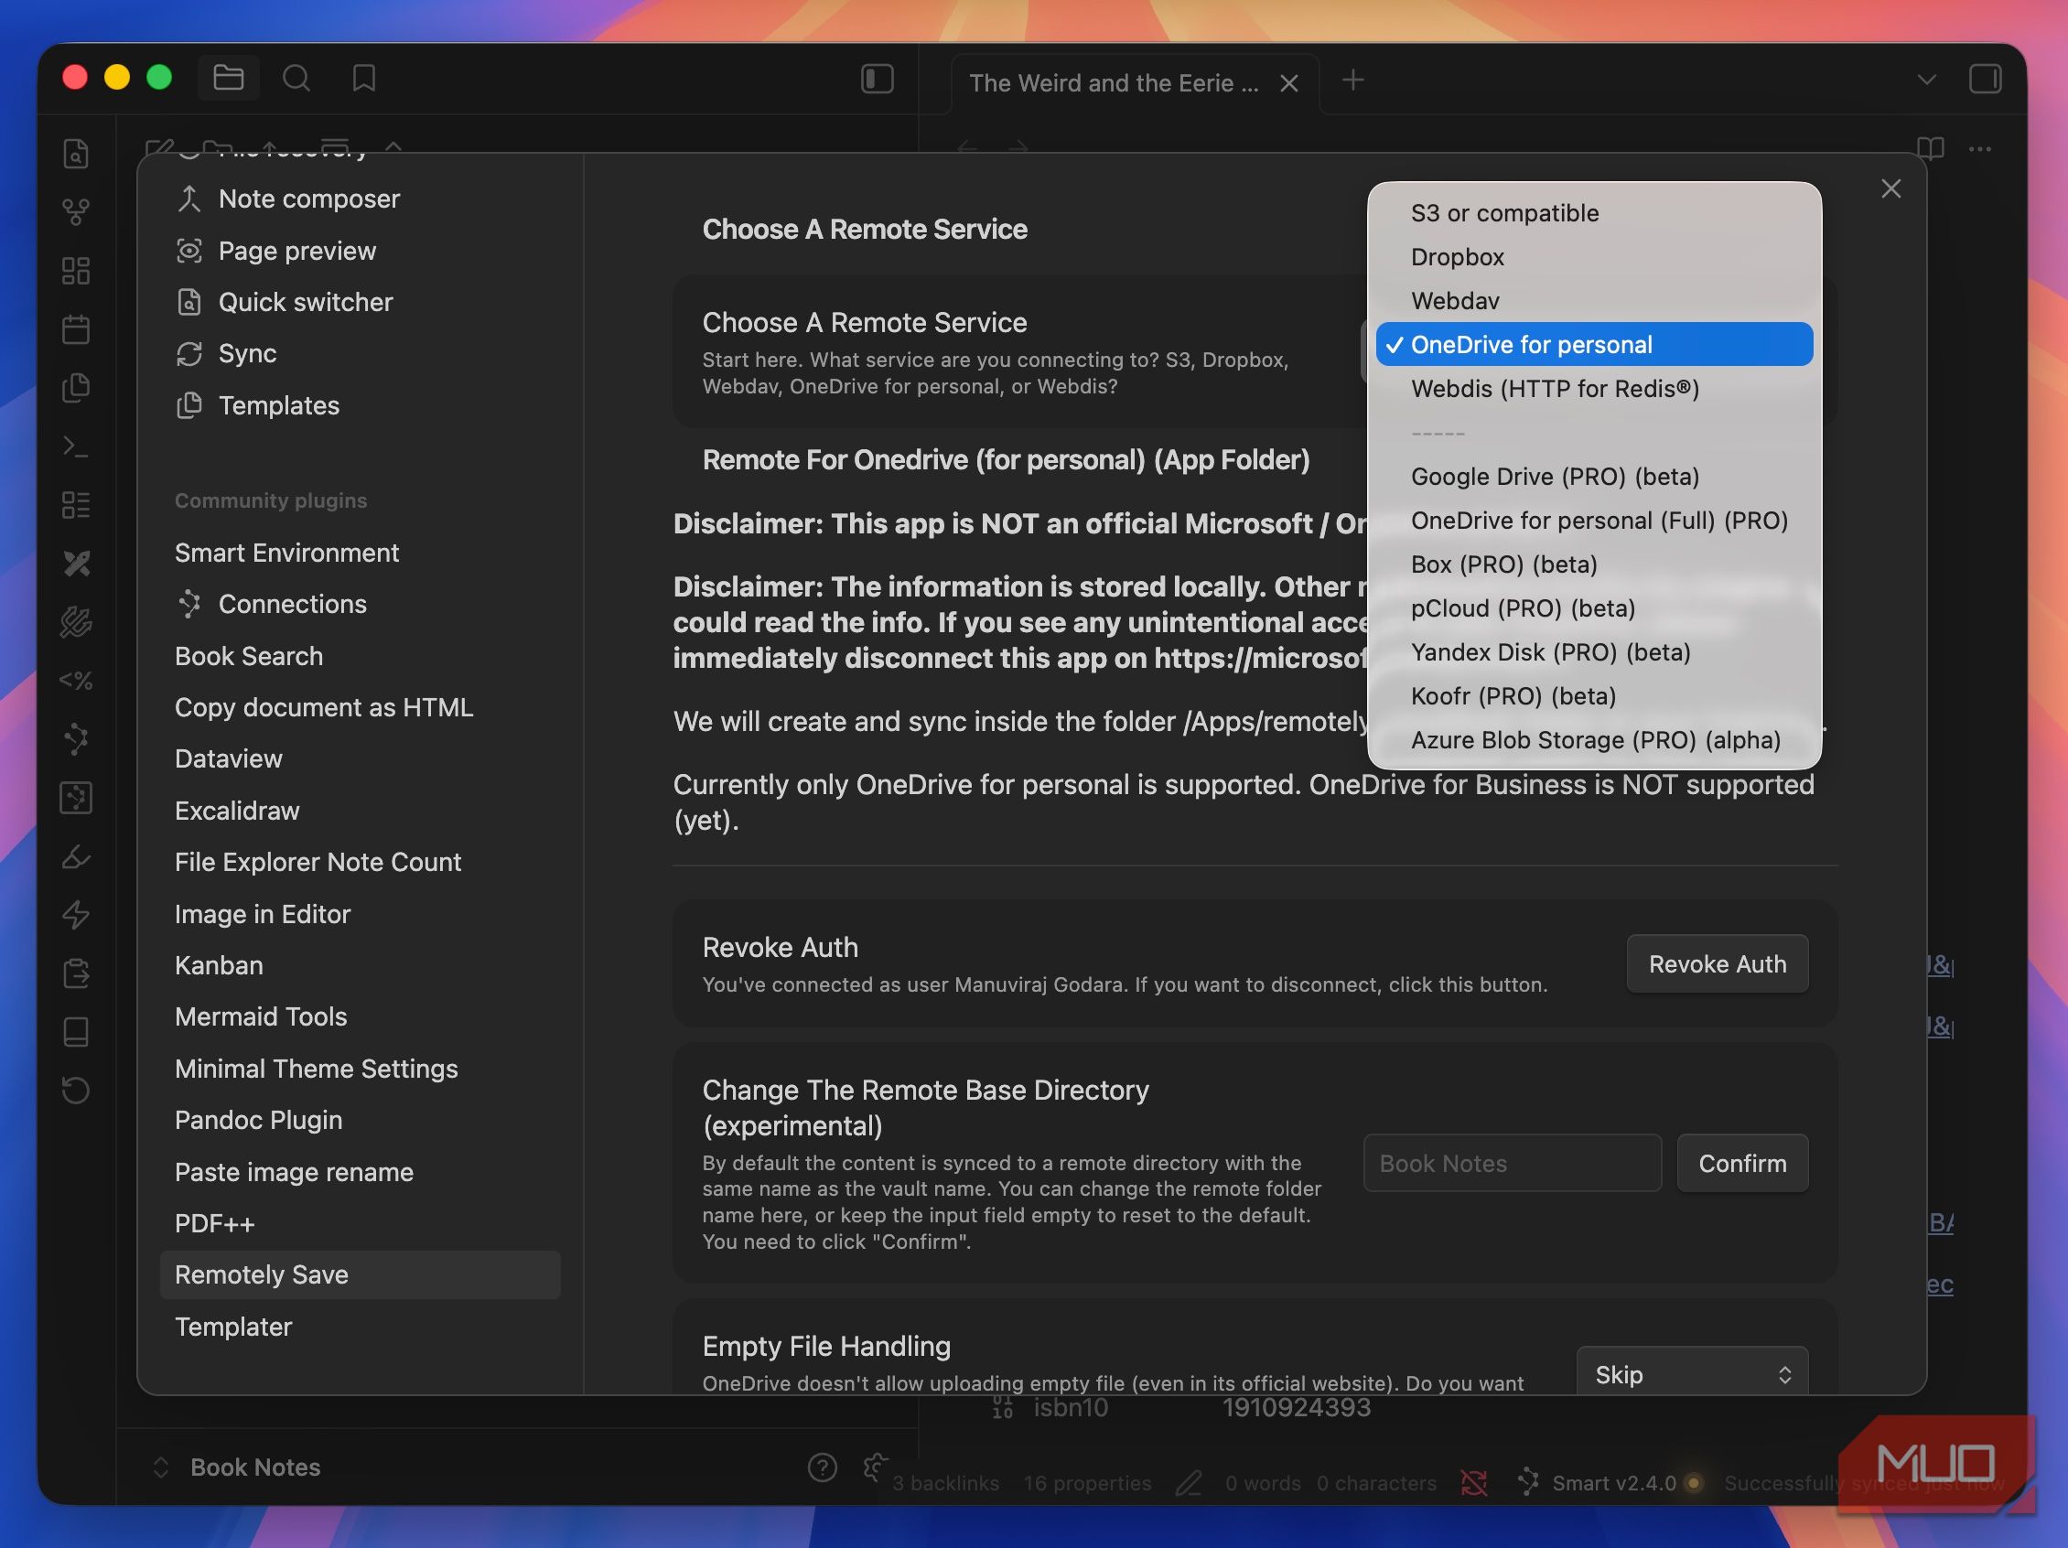
Task: Open the daily note calendar icon
Action: [x=76, y=329]
